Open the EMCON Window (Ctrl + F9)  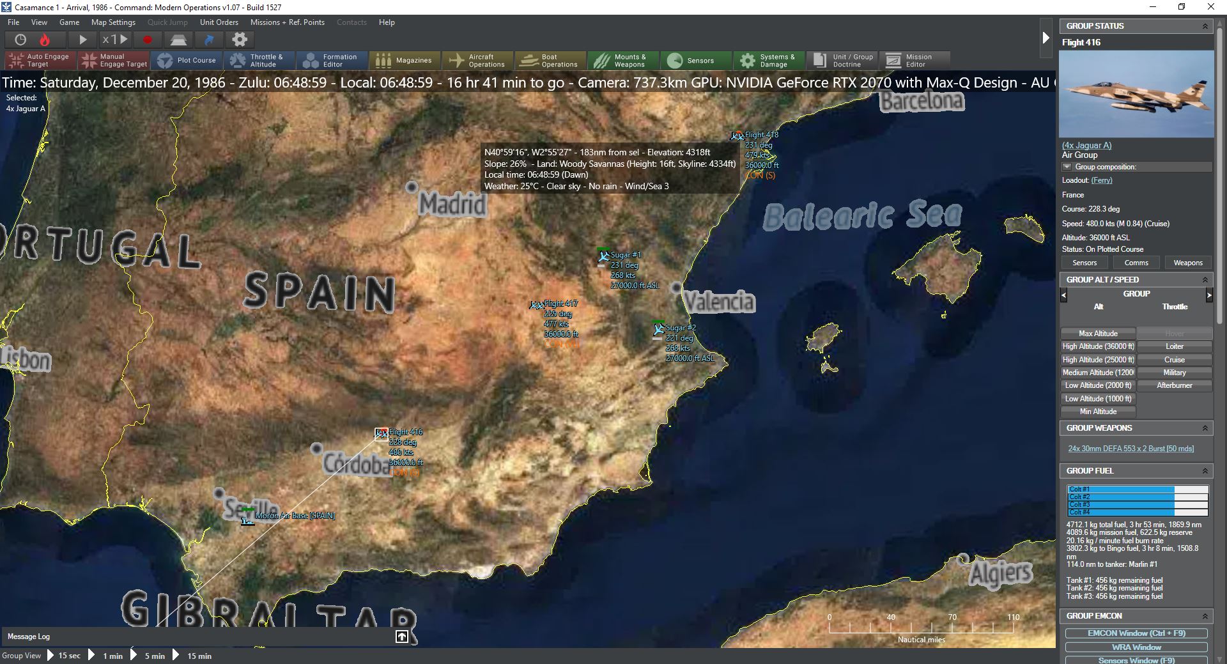(1136, 633)
